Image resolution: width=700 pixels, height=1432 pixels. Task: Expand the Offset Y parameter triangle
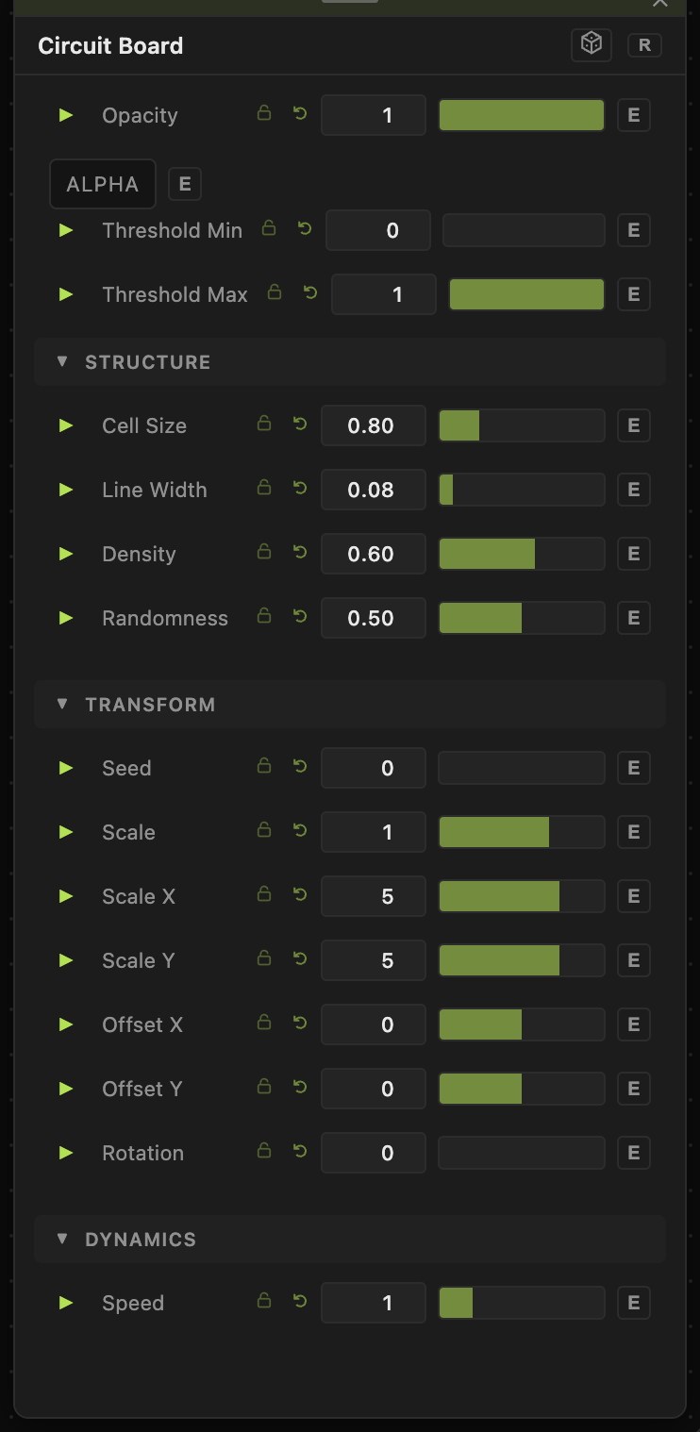click(66, 1089)
